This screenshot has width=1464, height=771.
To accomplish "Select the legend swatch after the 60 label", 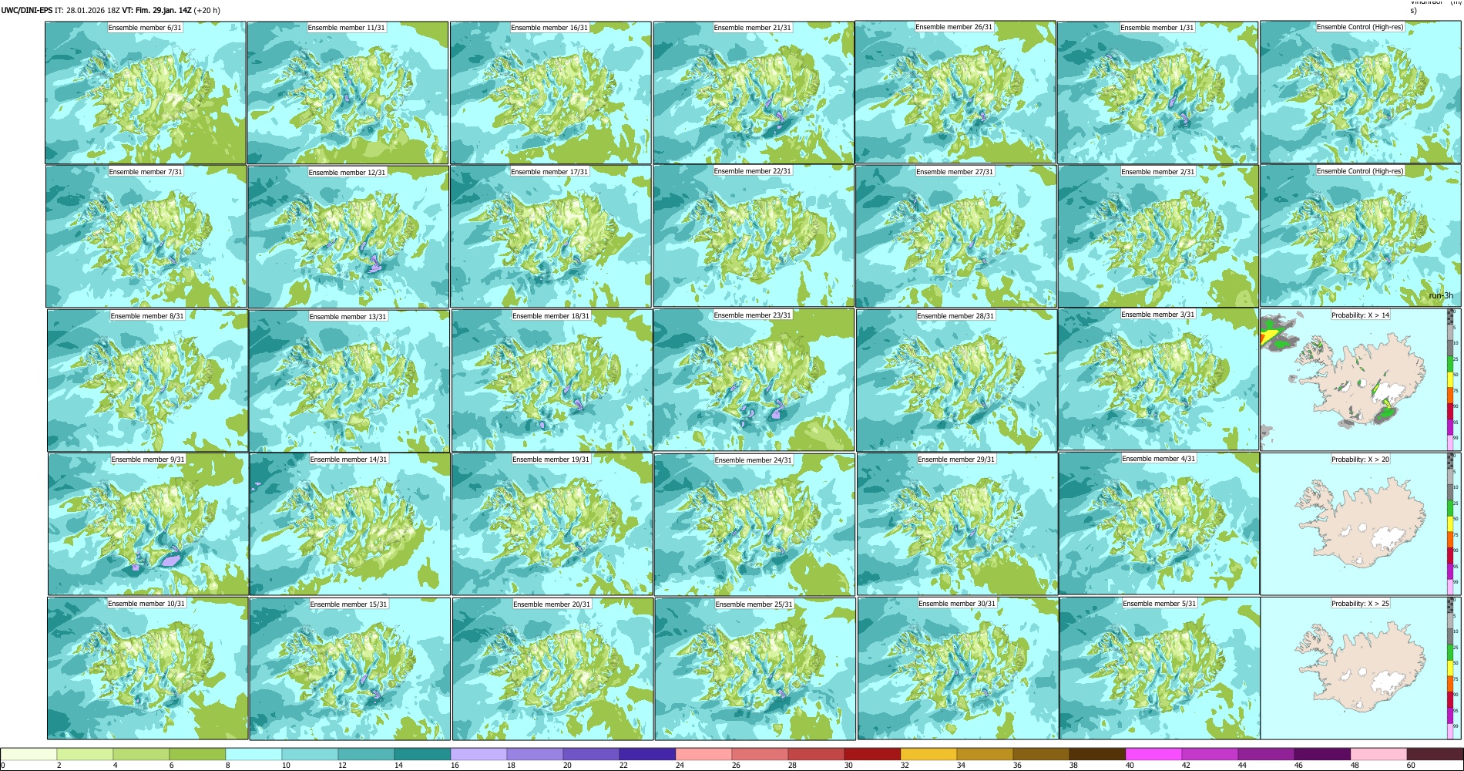I will coord(1435,754).
